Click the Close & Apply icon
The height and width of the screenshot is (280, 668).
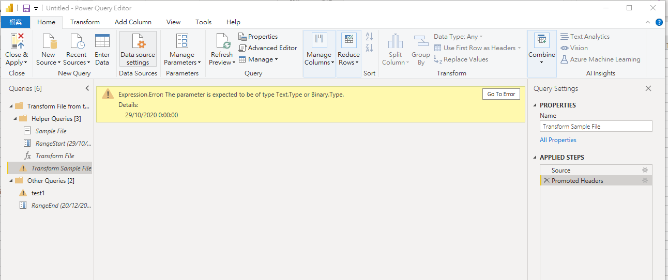[x=17, y=41]
